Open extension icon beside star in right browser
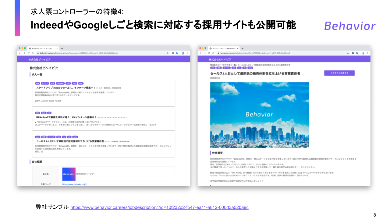The width and height of the screenshot is (390, 219). coord(353,53)
